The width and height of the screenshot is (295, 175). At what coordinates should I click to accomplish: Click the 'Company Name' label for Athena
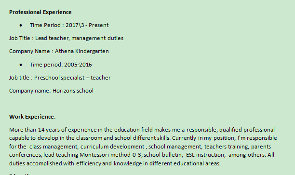pyautogui.click(x=29, y=51)
